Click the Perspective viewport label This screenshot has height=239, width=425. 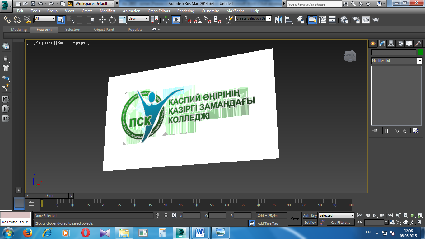(44, 43)
